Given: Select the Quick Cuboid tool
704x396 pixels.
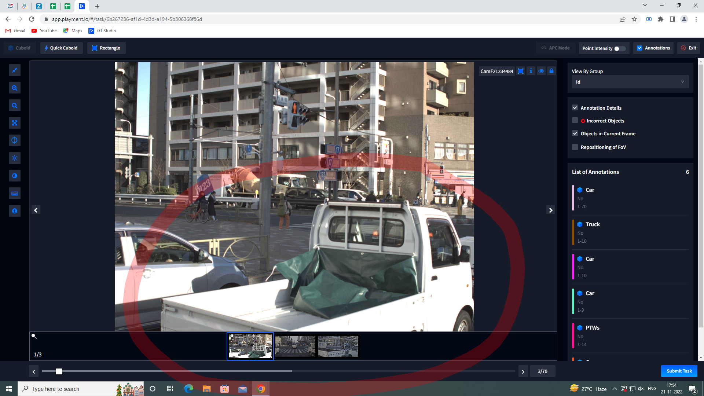Looking at the screenshot, I should [x=61, y=48].
